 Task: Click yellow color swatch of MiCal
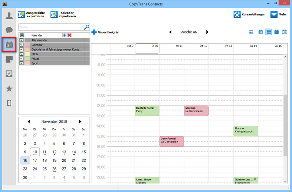pos(27,54)
